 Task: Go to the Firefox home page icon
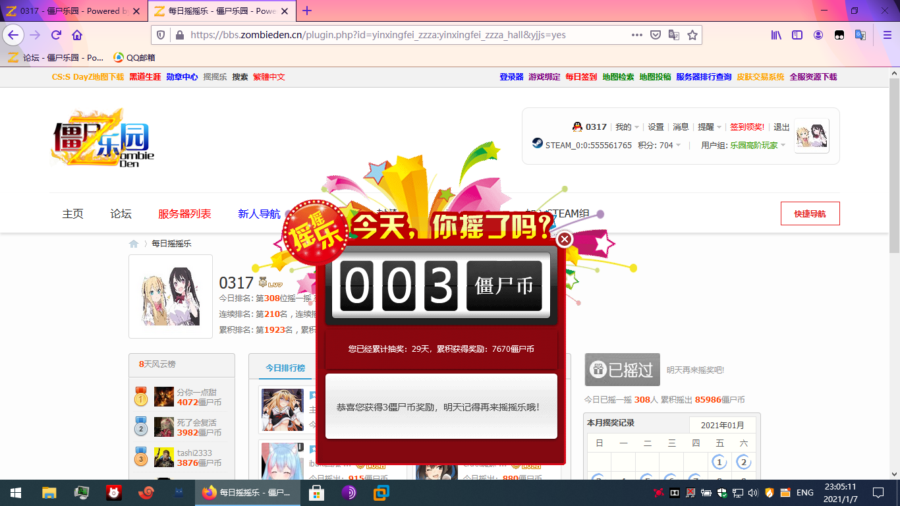pyautogui.click(x=77, y=36)
